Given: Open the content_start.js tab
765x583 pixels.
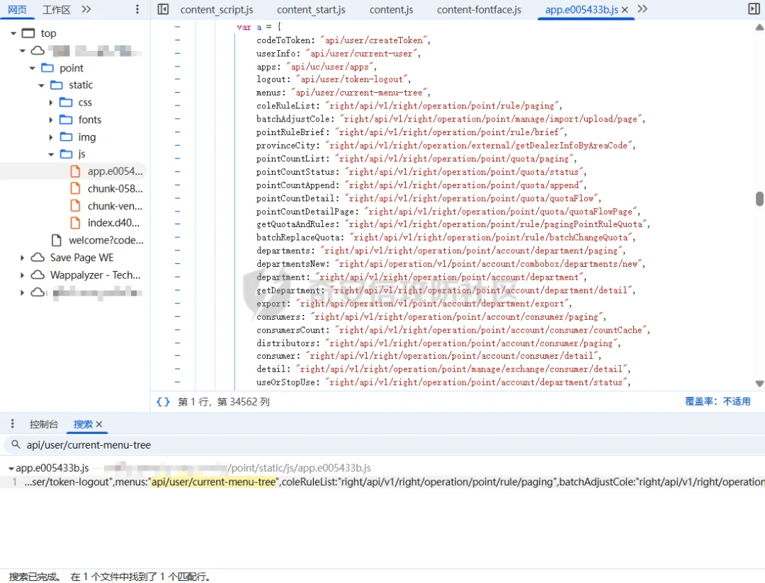Looking at the screenshot, I should 311,10.
